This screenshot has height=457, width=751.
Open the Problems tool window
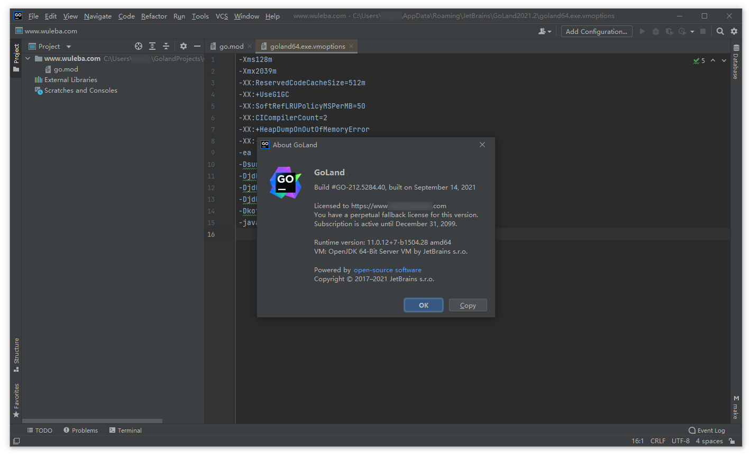pyautogui.click(x=80, y=431)
